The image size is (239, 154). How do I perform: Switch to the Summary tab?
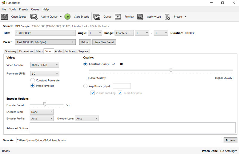(11, 51)
